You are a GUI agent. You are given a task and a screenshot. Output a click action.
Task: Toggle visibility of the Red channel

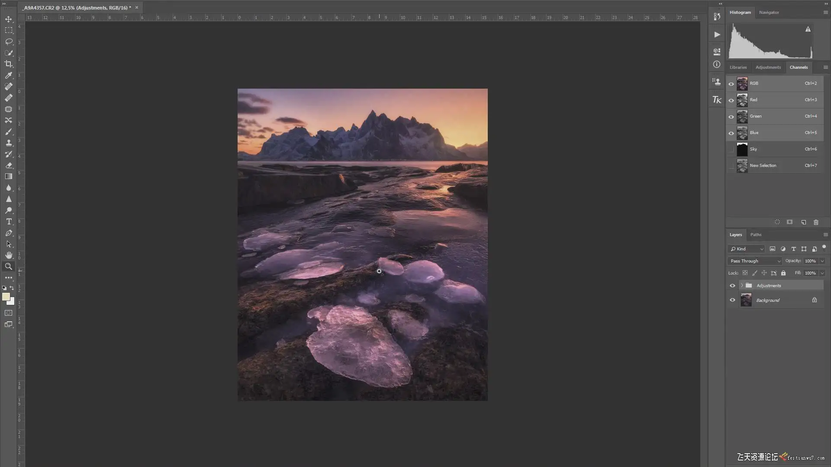tap(731, 100)
